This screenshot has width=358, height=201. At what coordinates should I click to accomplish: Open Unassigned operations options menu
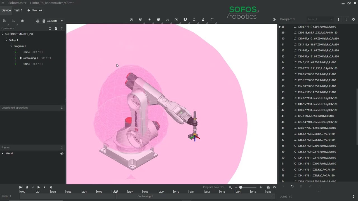pyautogui.click(x=62, y=108)
